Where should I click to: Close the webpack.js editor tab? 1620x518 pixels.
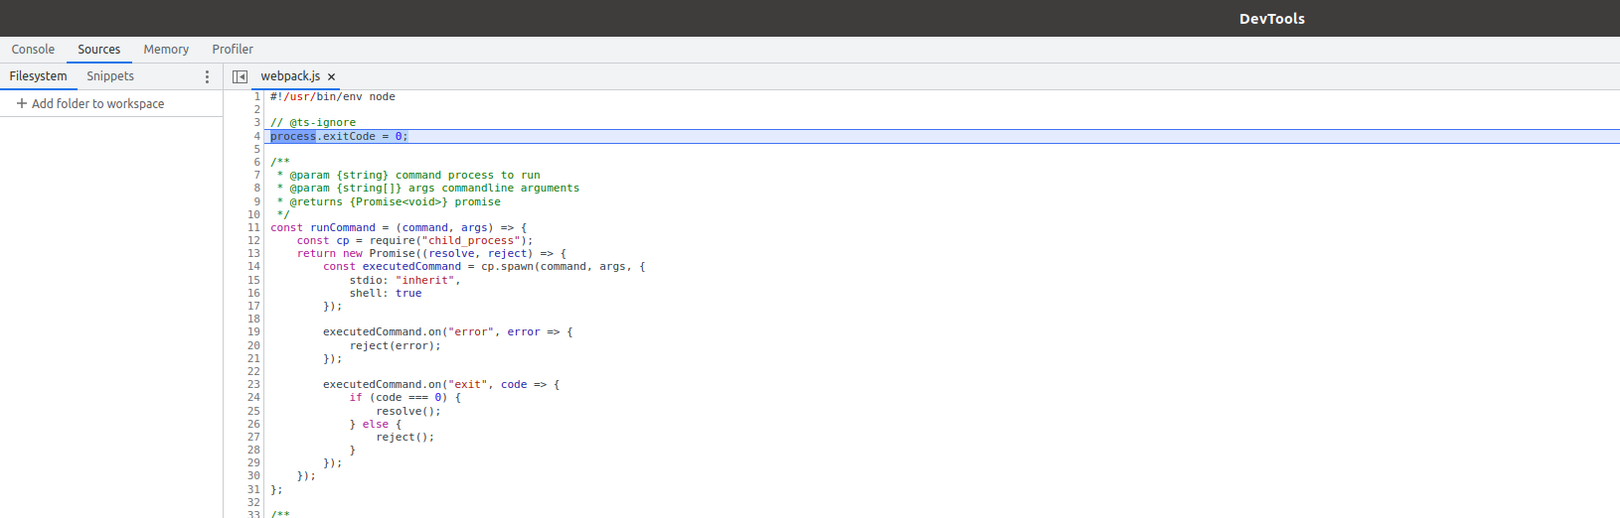(x=332, y=76)
